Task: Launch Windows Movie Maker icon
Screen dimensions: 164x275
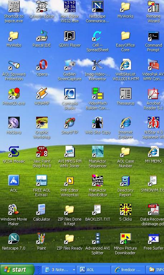Action: coord(14,209)
